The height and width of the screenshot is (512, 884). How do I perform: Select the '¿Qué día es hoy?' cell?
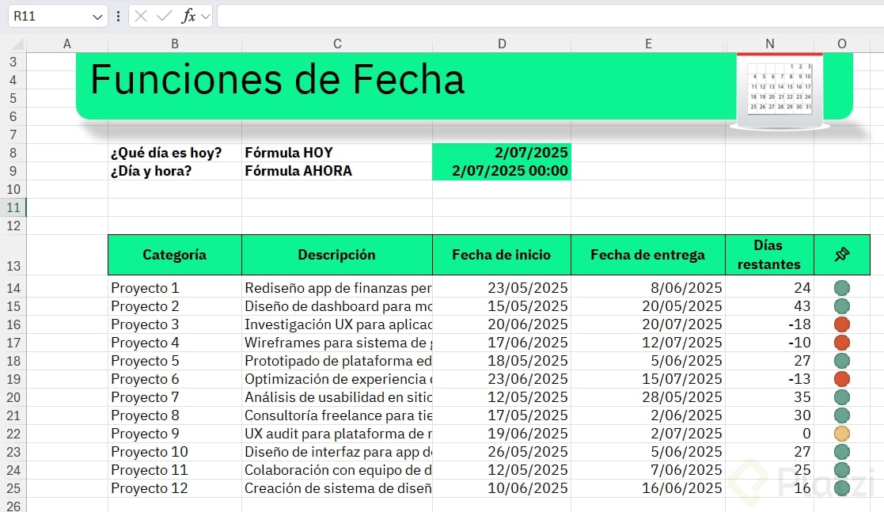point(175,153)
